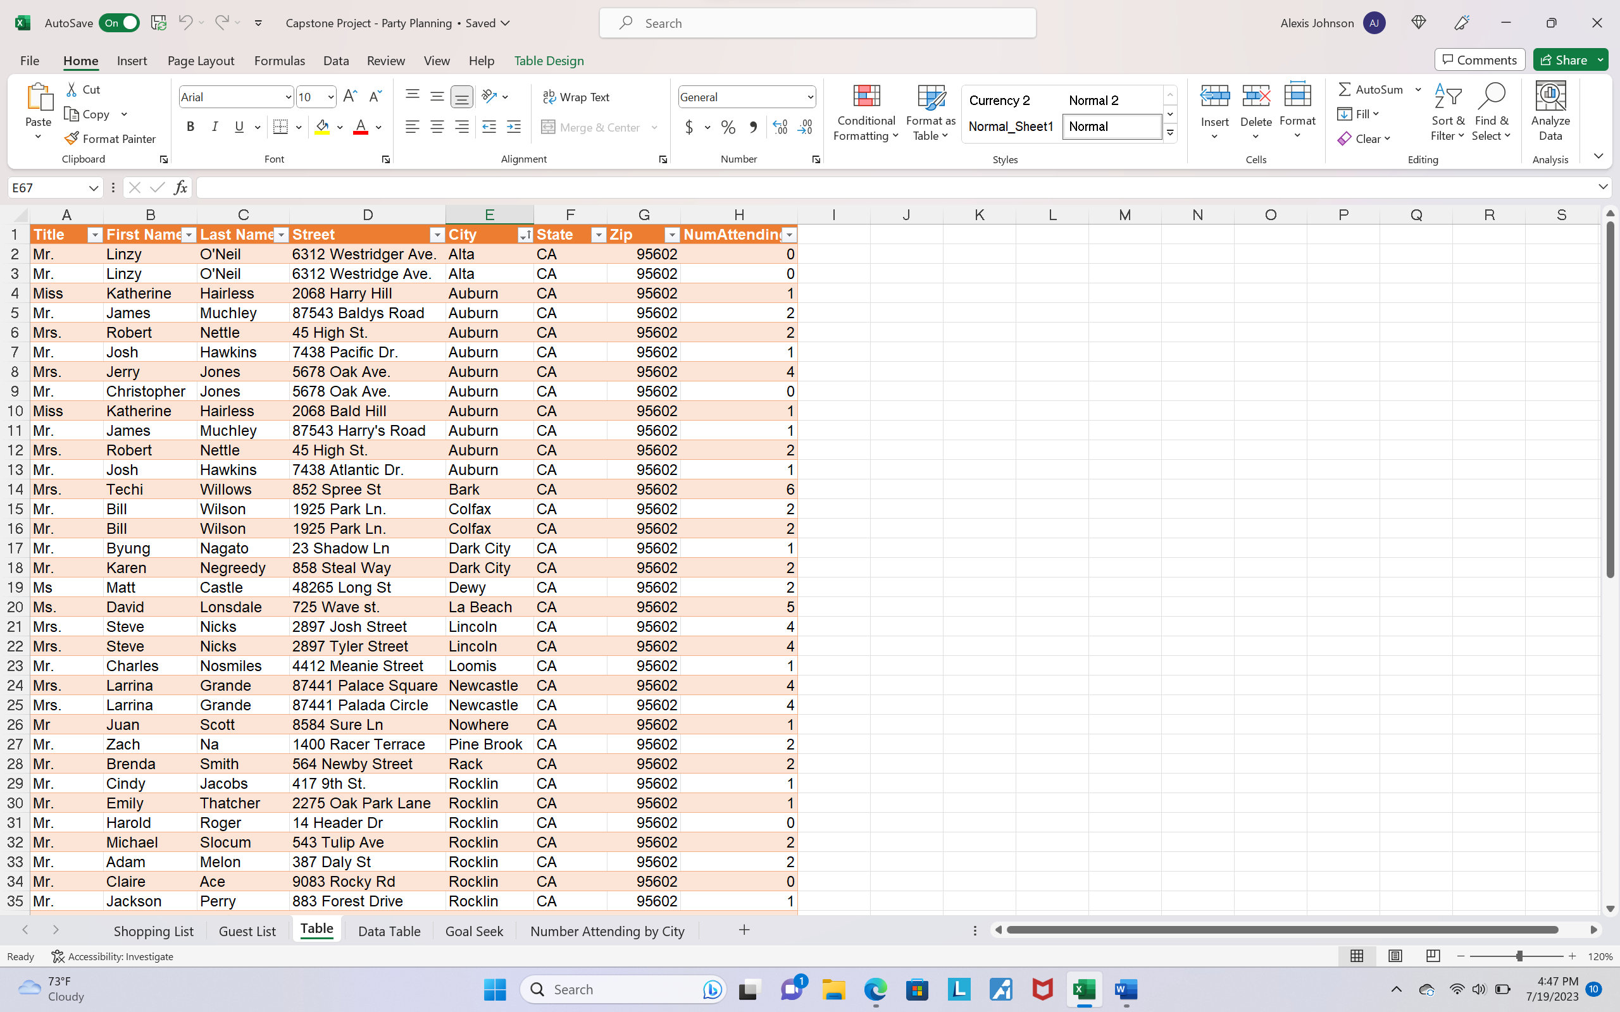Switch to the Goal Seek sheet

click(x=474, y=930)
